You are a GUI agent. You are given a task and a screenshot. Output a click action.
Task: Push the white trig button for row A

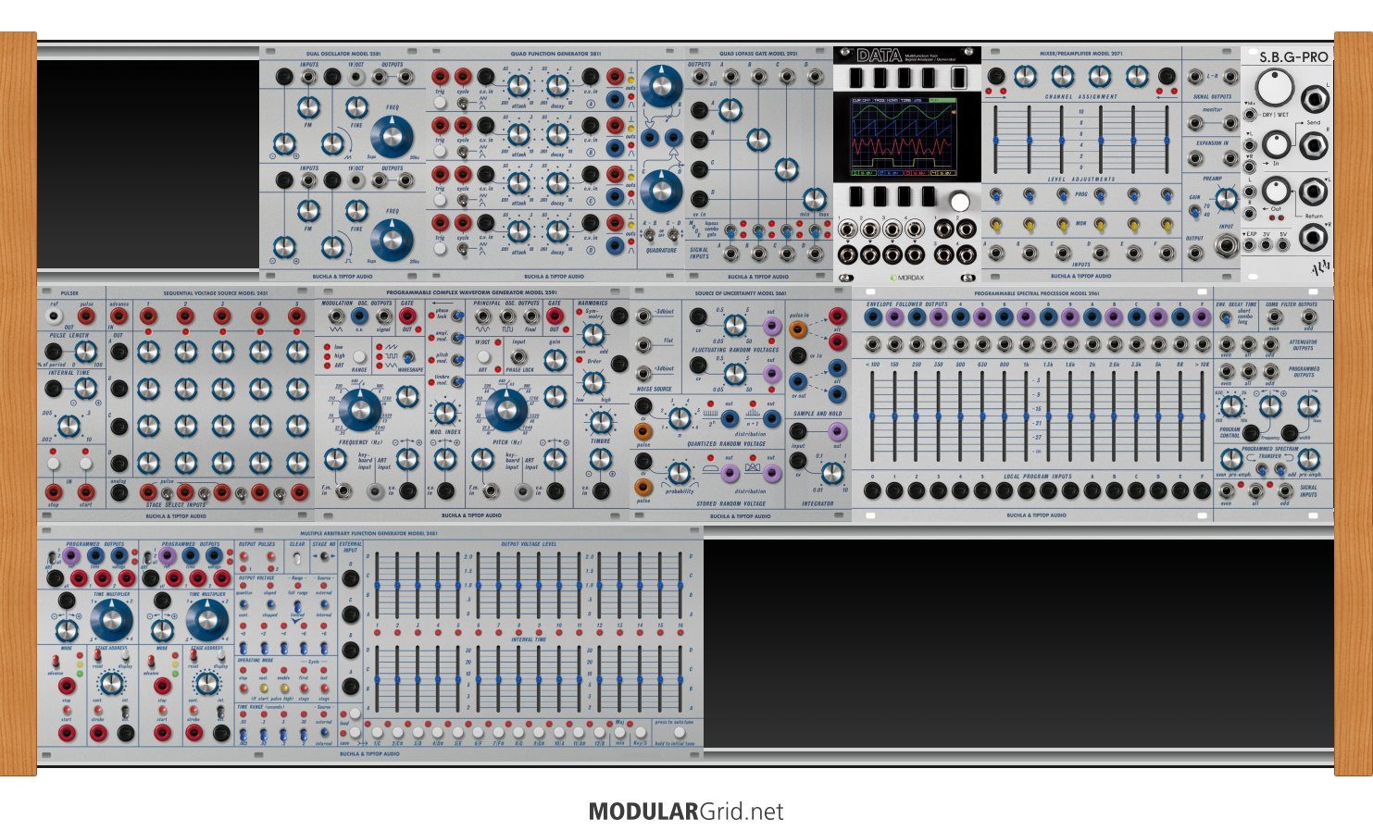click(x=440, y=104)
